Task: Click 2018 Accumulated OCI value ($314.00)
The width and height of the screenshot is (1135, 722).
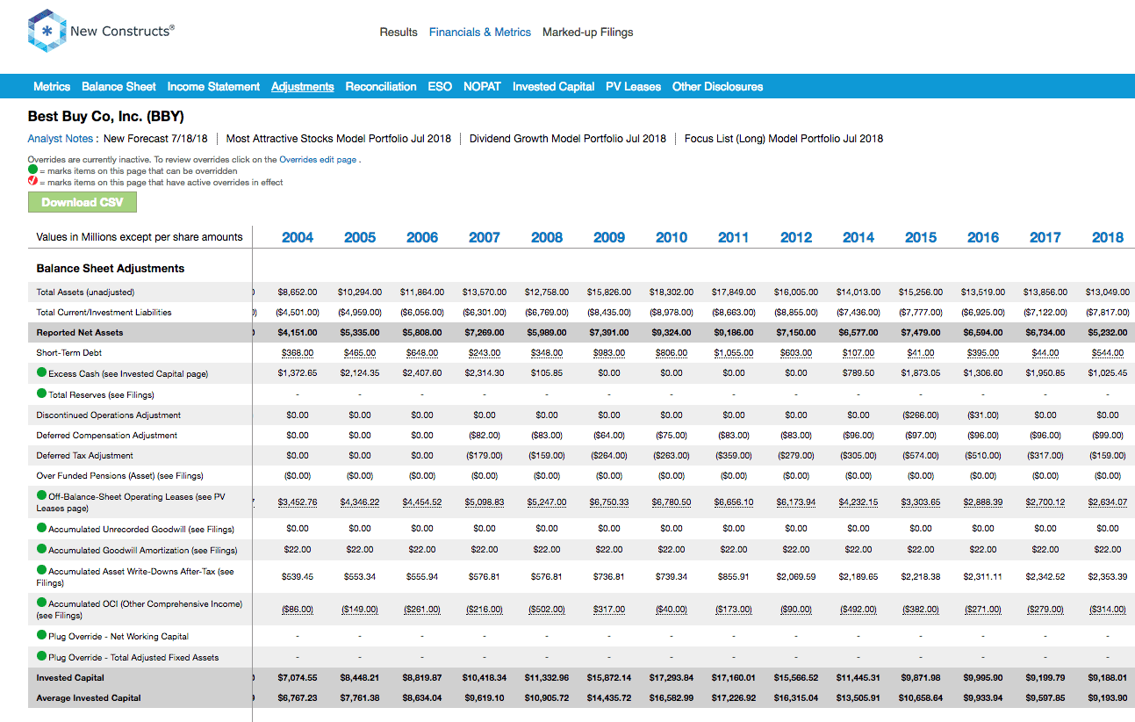Action: 1108,609
